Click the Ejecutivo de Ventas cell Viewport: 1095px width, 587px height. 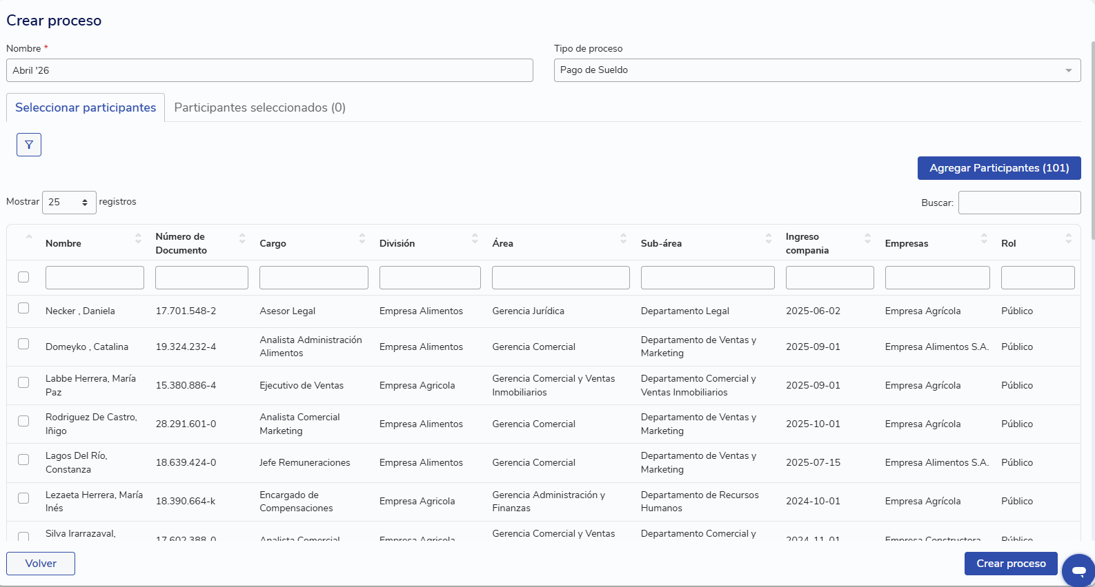[302, 386]
